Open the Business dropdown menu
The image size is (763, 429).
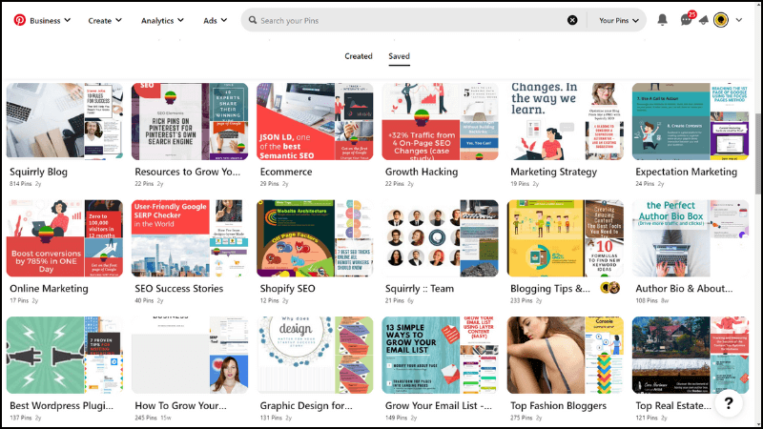tap(50, 20)
